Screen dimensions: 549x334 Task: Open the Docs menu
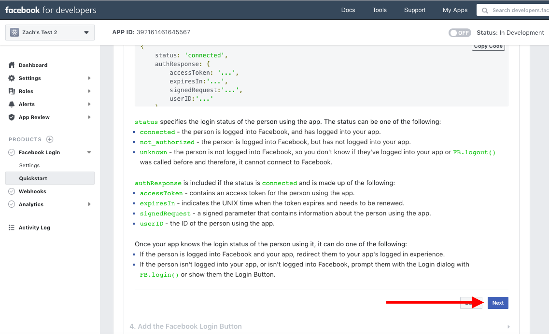(x=348, y=10)
